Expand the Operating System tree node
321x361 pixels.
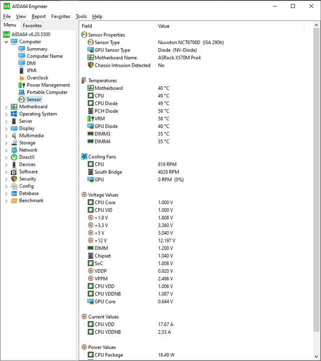point(7,114)
